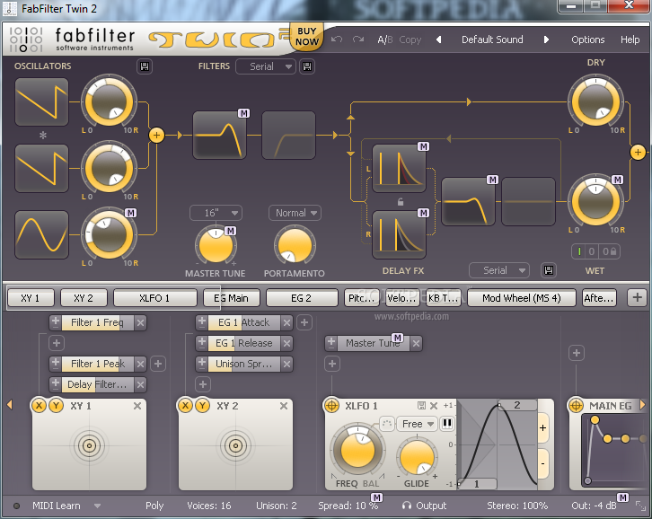Image resolution: width=652 pixels, height=519 pixels.
Task: Click the Buy Now button
Action: (307, 37)
